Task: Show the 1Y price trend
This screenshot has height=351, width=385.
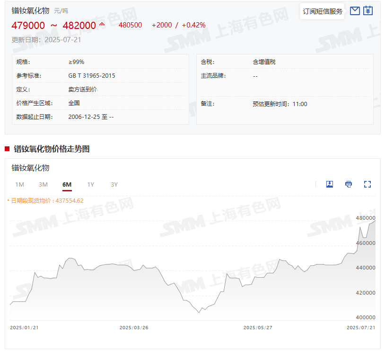Action: [x=90, y=185]
